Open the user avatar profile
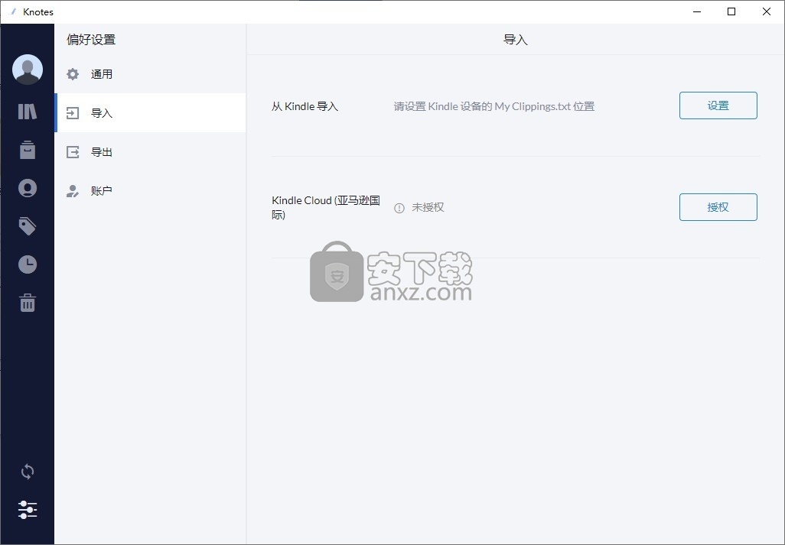 (28, 70)
